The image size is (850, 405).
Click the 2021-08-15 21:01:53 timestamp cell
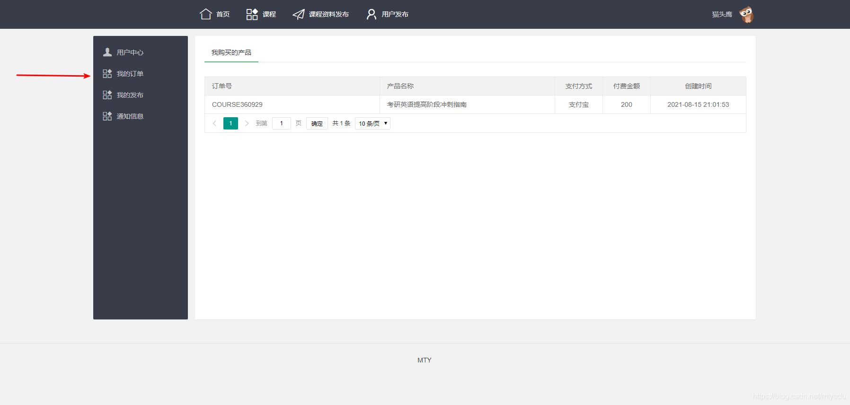point(699,104)
